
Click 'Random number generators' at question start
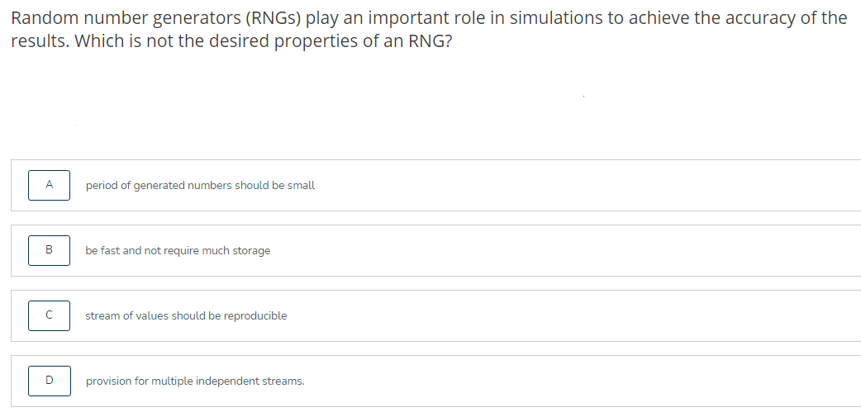click(124, 19)
